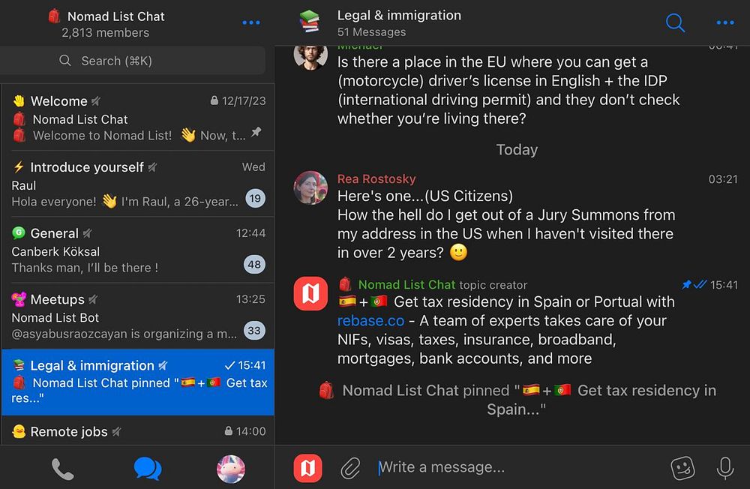This screenshot has height=489, width=750.
Task: Open the Remote jobs topic
Action: (x=138, y=430)
